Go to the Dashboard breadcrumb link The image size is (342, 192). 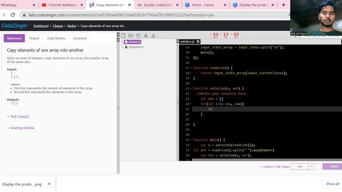(41, 26)
